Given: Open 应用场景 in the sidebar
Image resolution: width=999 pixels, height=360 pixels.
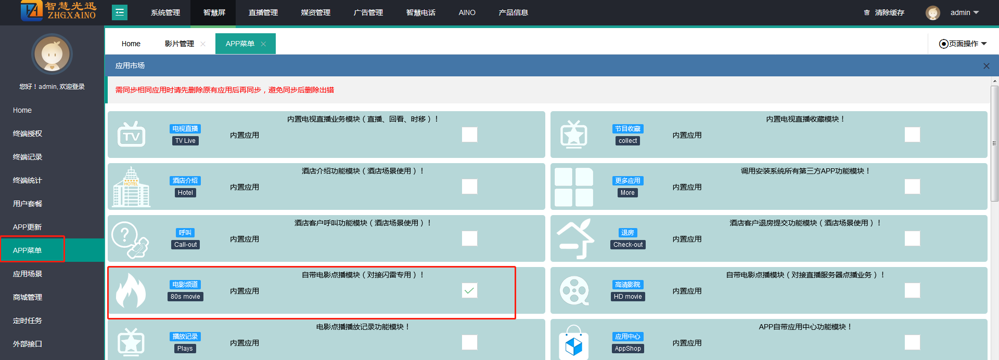Looking at the screenshot, I should [x=28, y=274].
